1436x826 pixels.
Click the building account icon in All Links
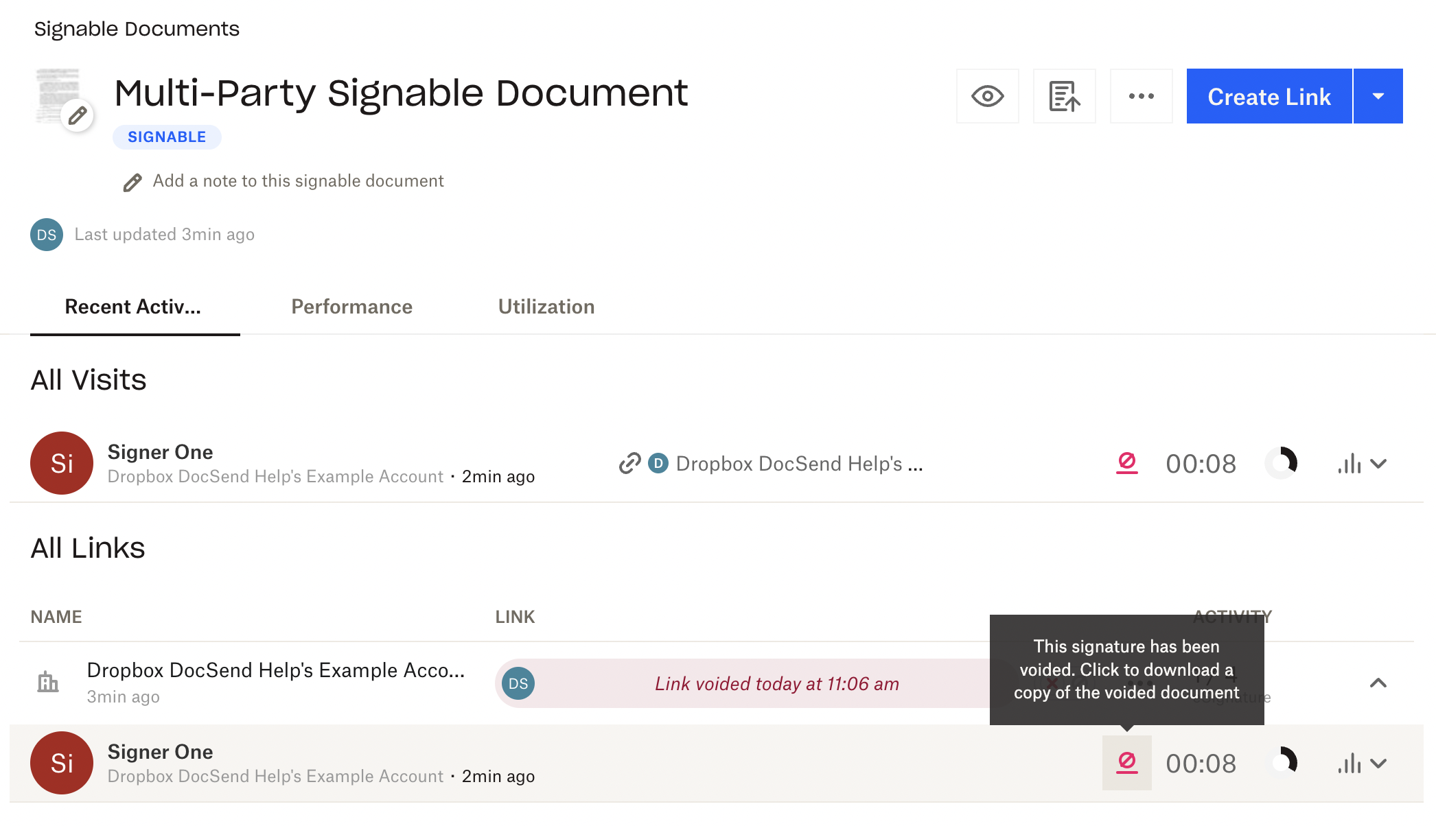click(48, 682)
